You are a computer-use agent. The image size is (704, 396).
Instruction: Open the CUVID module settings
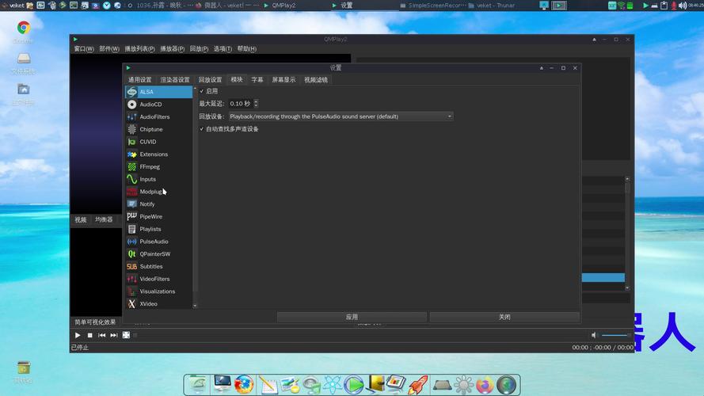159,142
